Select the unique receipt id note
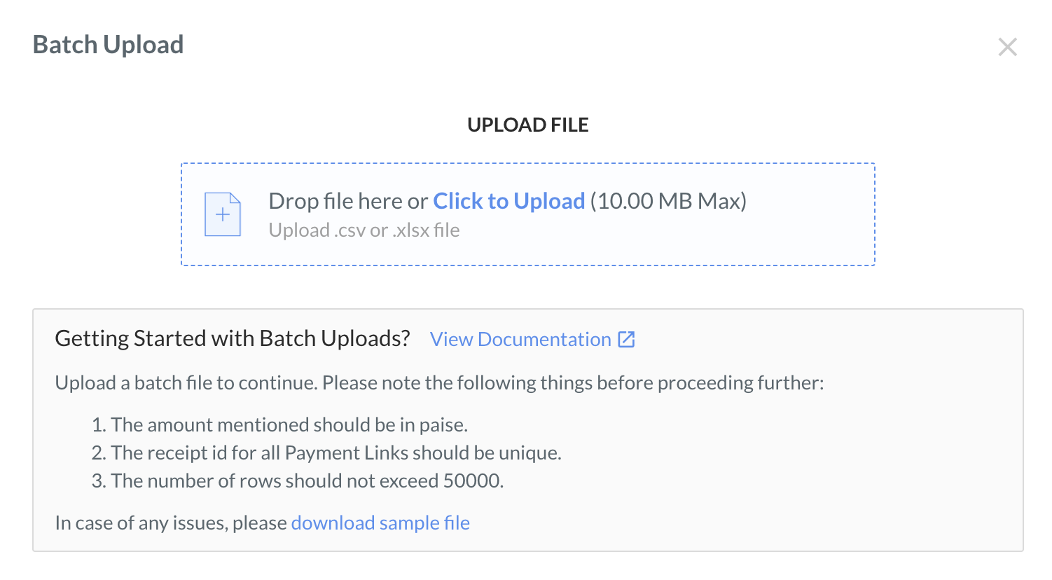 click(327, 453)
